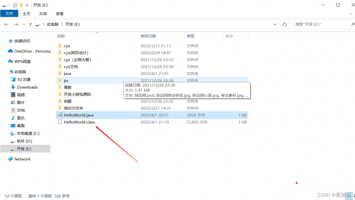Open 桌面 in the navigation pane

point(21,126)
